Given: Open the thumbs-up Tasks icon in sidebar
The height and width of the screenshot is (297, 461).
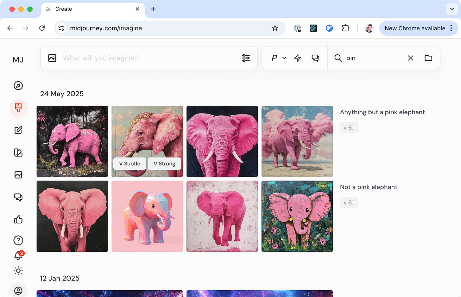Looking at the screenshot, I should [x=18, y=220].
